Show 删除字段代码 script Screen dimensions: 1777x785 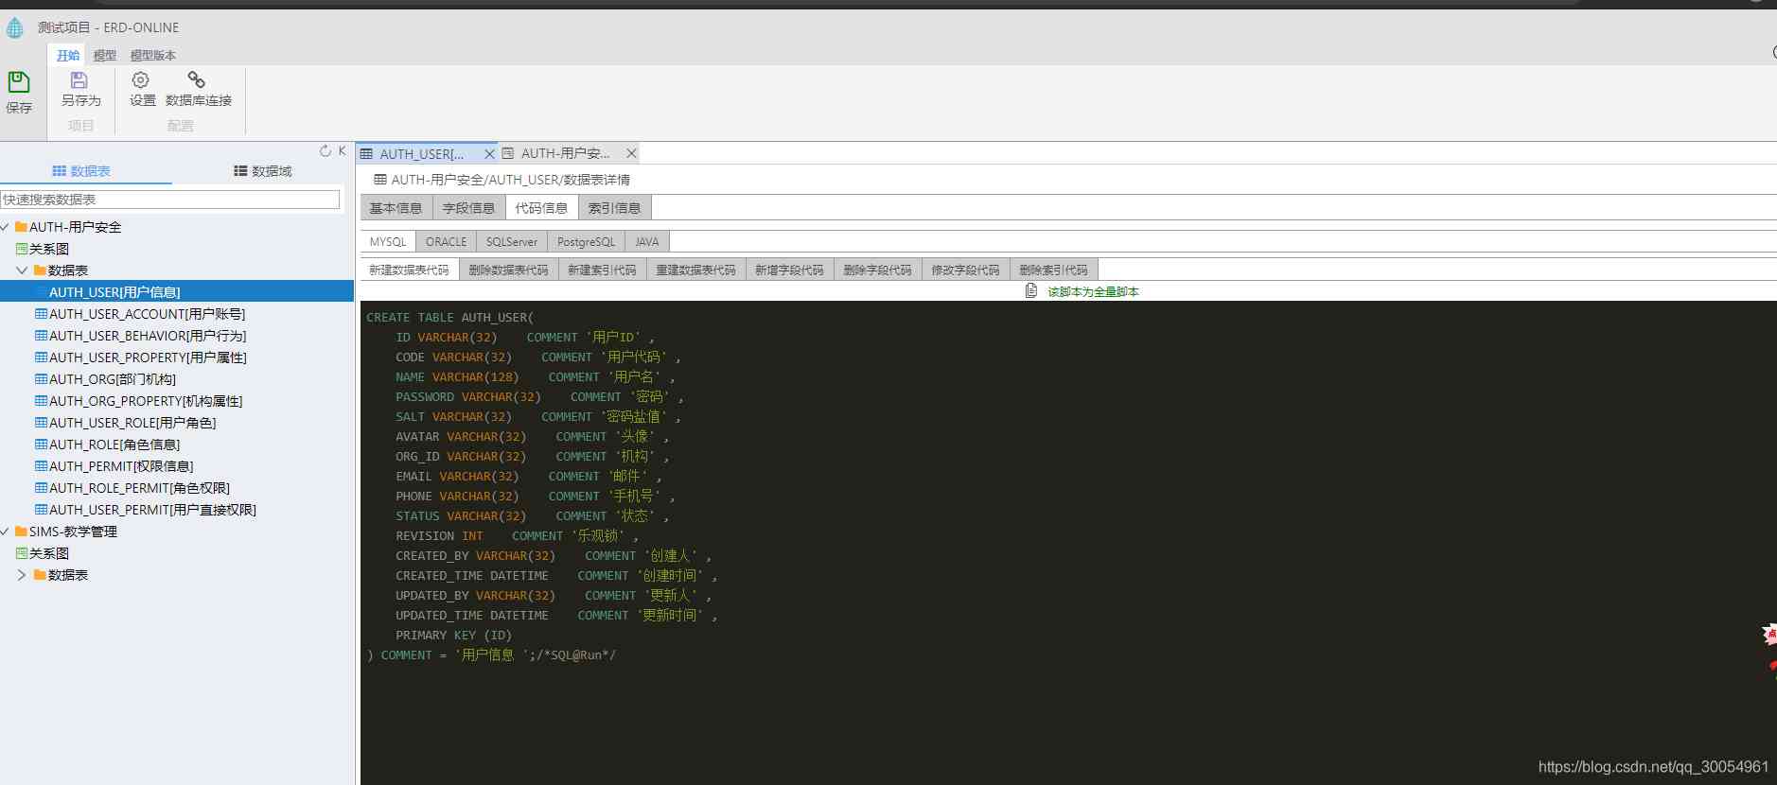pyautogui.click(x=878, y=270)
